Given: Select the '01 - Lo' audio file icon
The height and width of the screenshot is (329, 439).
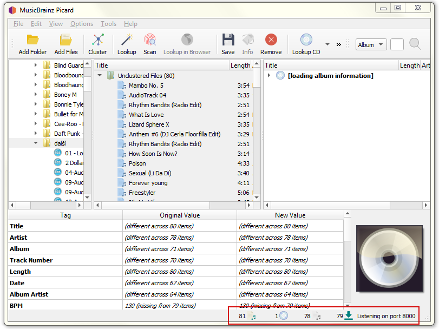Looking at the screenshot, I should 58,153.
